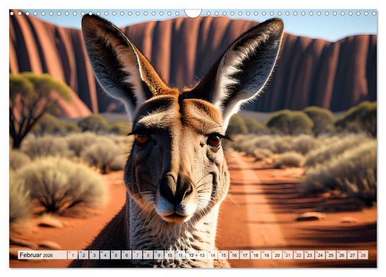Click the "Februar 2026" month label

[x=36, y=255]
